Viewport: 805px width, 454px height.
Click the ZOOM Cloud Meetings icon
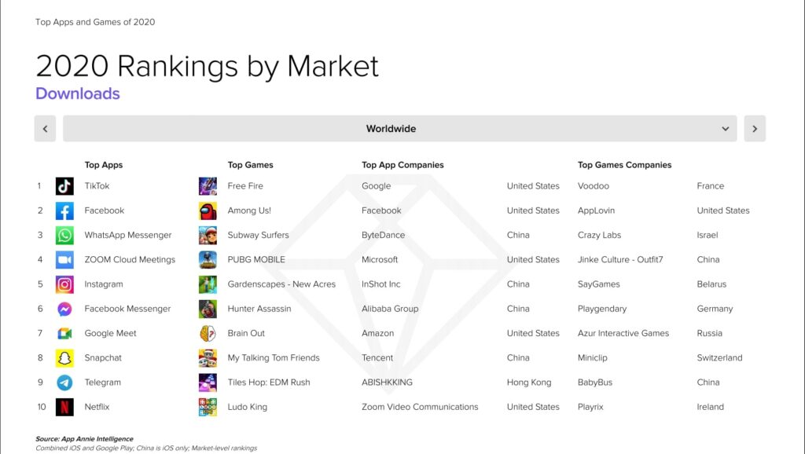[64, 259]
